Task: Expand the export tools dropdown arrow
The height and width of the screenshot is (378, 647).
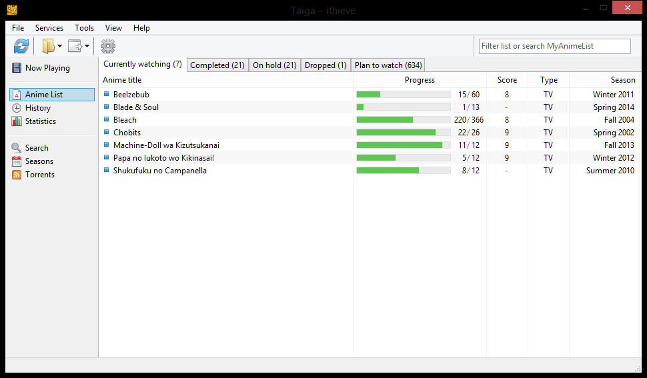Action: (x=87, y=46)
